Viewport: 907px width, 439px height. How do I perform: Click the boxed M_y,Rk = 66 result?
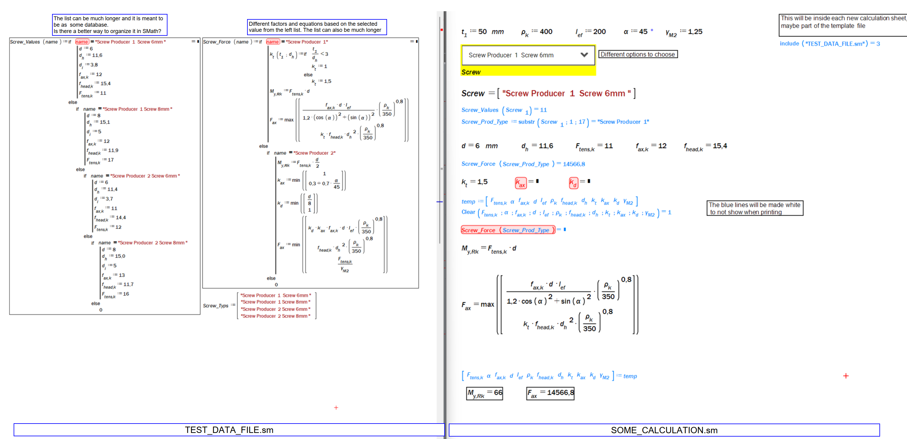click(x=484, y=393)
